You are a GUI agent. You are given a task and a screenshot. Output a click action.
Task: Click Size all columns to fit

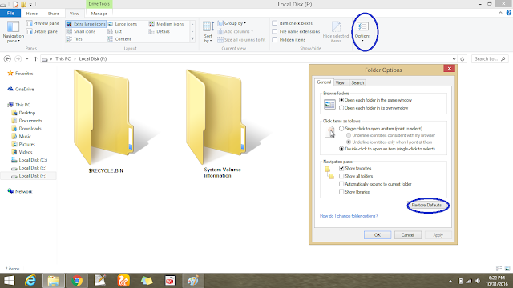tap(241, 40)
